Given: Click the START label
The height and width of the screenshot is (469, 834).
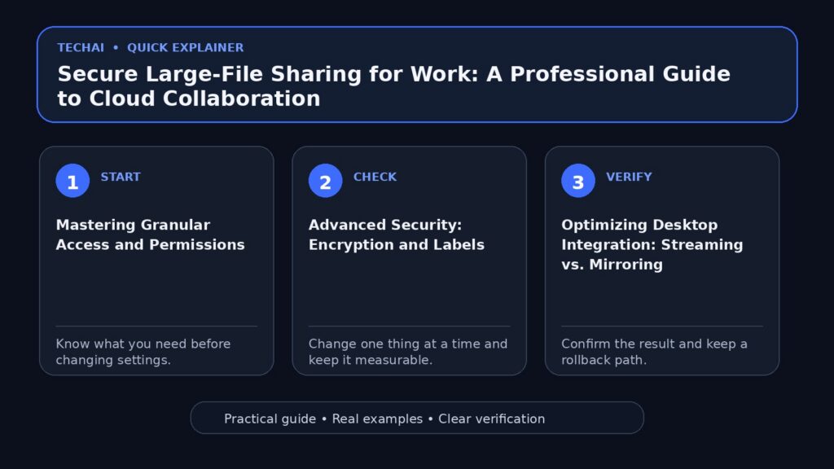Looking at the screenshot, I should pos(121,177).
